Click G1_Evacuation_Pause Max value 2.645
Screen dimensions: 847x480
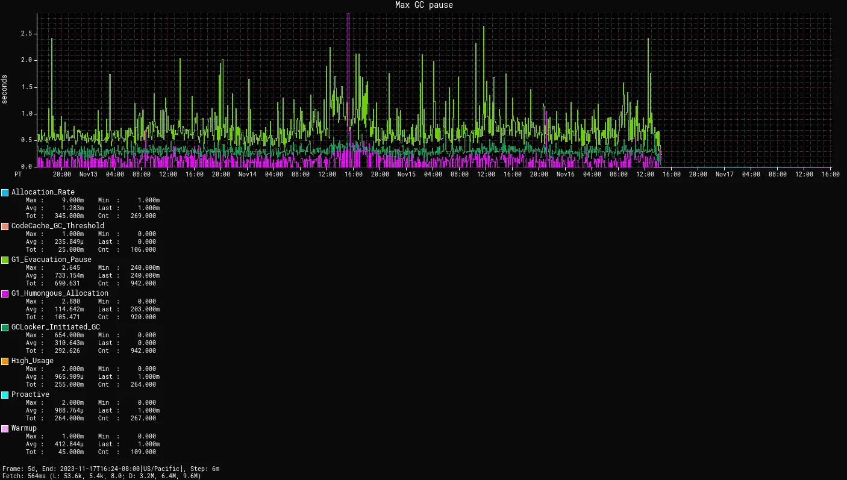click(x=71, y=267)
